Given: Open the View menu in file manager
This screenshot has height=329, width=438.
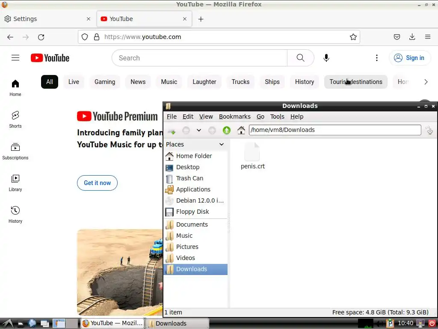Looking at the screenshot, I should pos(206,117).
